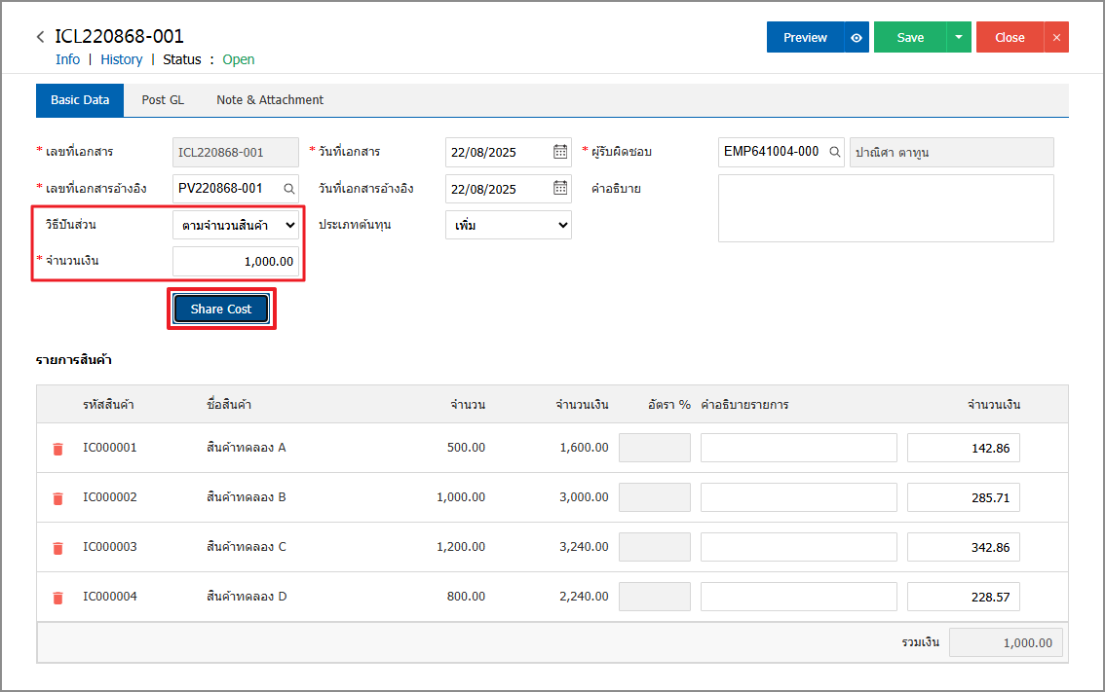Click search icon in EMP641004-000 field
Screen dimensions: 1105x692
tap(834, 152)
